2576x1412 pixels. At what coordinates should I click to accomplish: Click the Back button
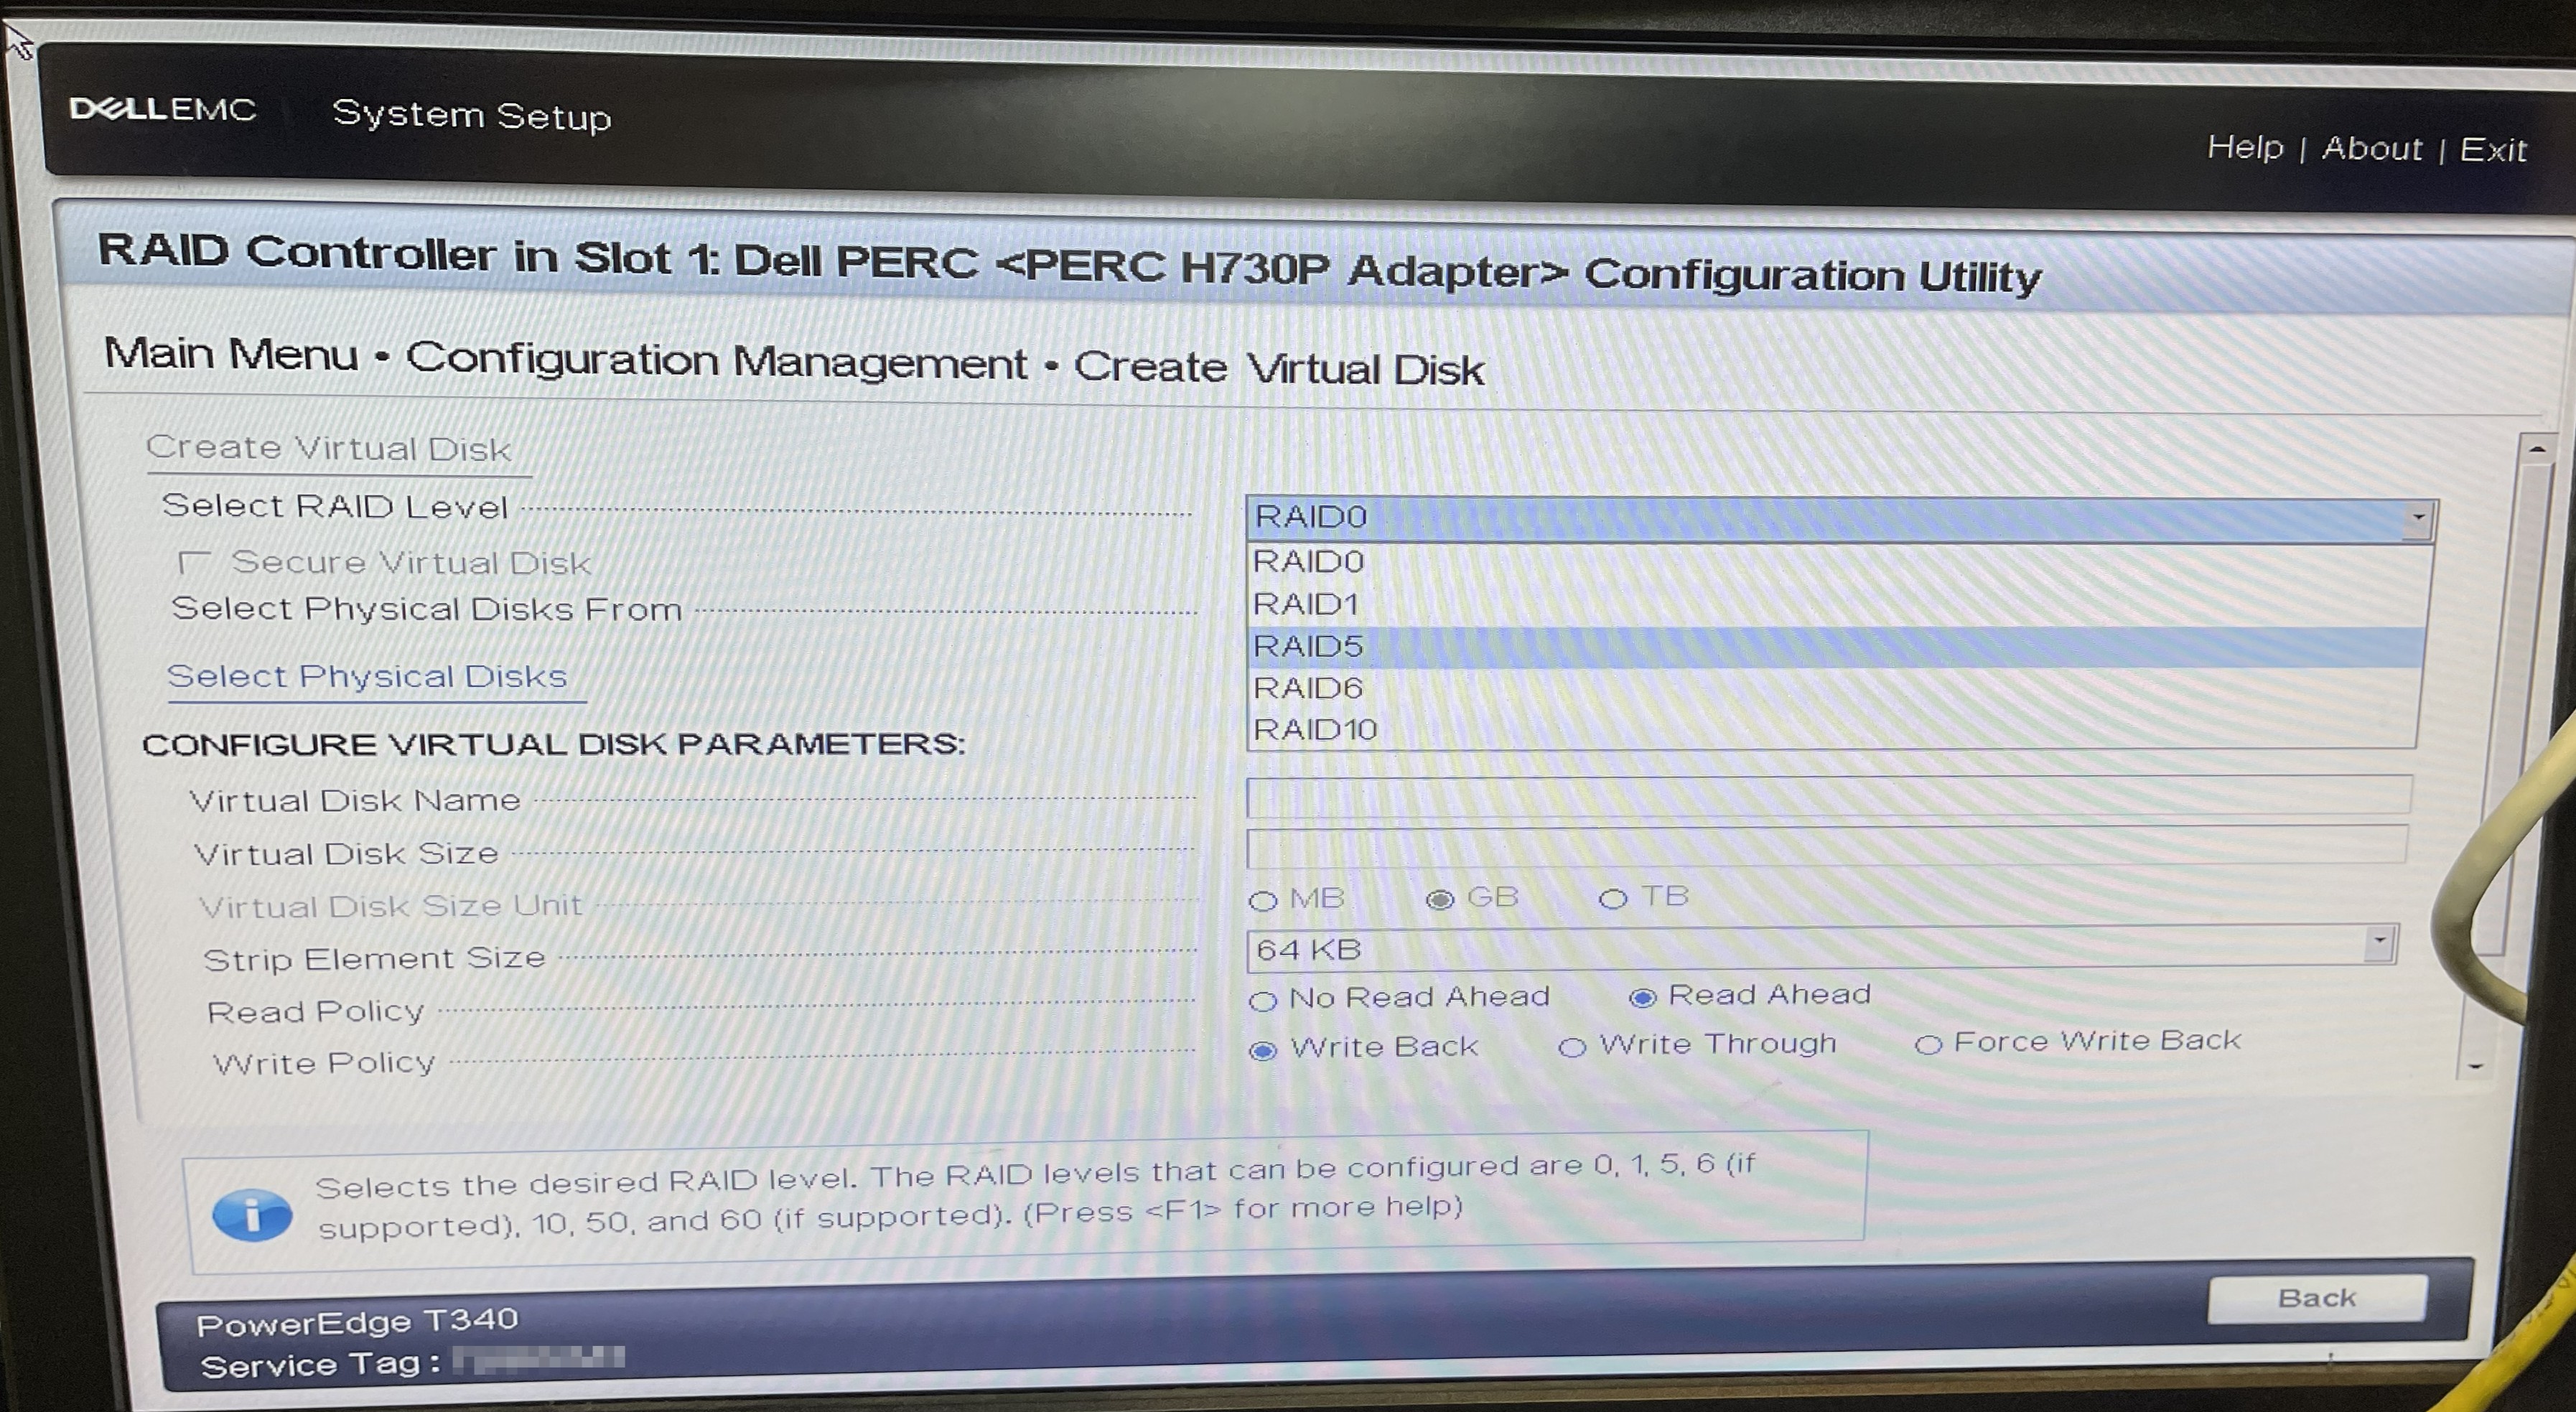(x=2316, y=1298)
